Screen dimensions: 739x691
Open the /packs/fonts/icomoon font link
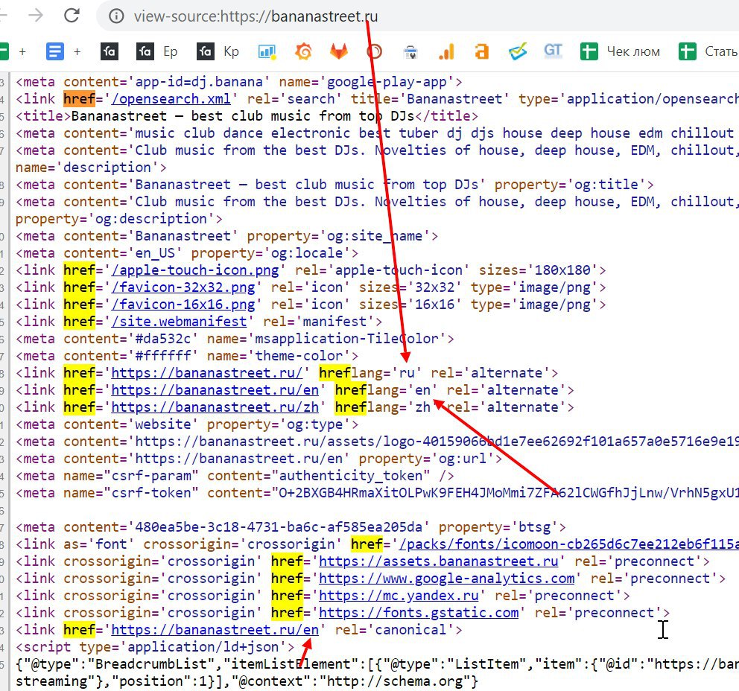click(x=568, y=544)
